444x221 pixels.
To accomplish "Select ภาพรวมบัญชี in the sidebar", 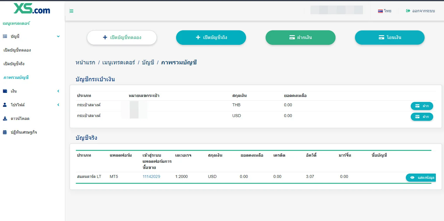I will coord(16,77).
